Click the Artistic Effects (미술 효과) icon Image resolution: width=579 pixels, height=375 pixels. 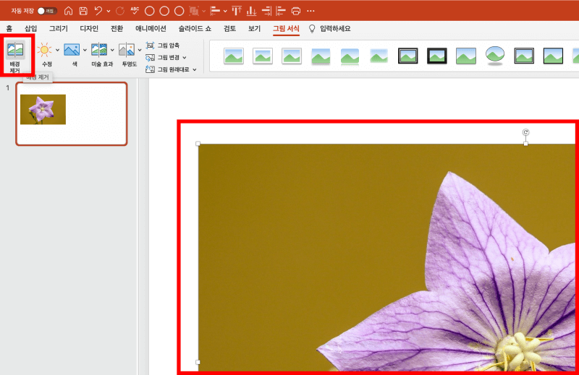pyautogui.click(x=99, y=50)
